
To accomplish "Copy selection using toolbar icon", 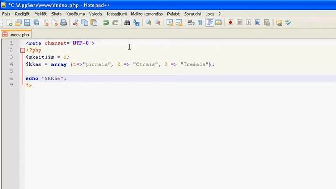I will [x=85, y=23].
